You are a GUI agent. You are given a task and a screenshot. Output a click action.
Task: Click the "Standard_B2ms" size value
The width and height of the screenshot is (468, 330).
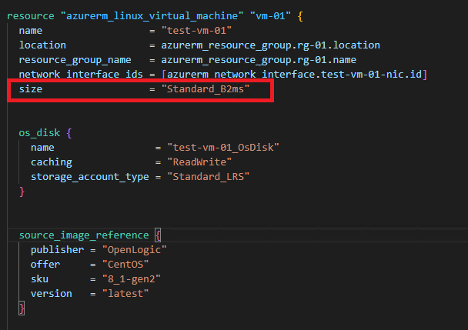tap(206, 89)
